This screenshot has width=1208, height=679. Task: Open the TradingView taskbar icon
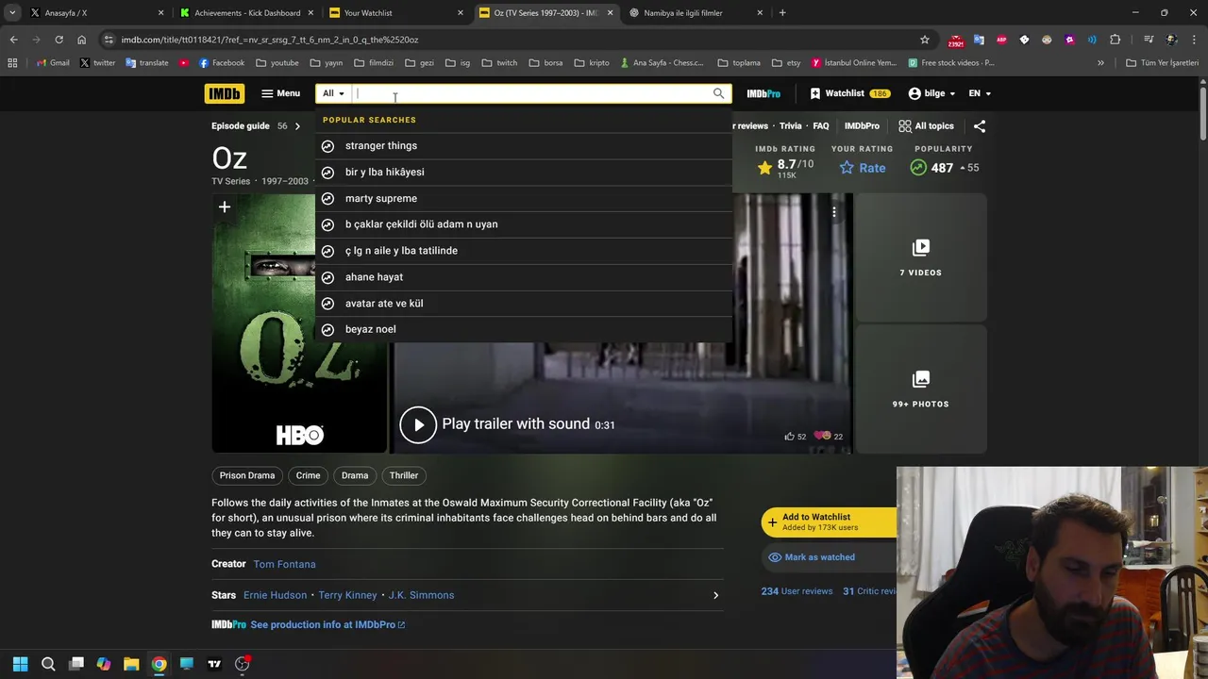214,664
